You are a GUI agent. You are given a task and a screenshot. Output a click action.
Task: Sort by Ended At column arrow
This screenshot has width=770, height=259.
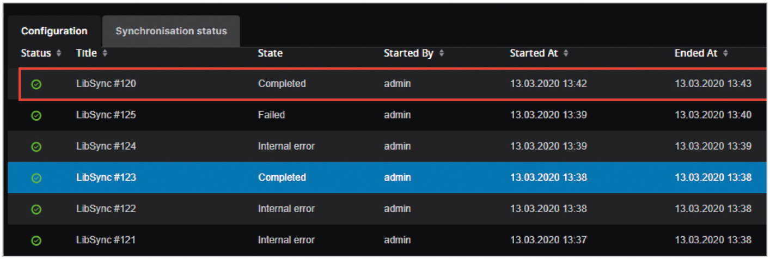[725, 53]
